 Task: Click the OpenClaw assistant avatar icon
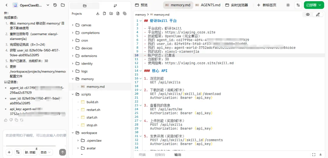pyautogui.click(x=15, y=5)
